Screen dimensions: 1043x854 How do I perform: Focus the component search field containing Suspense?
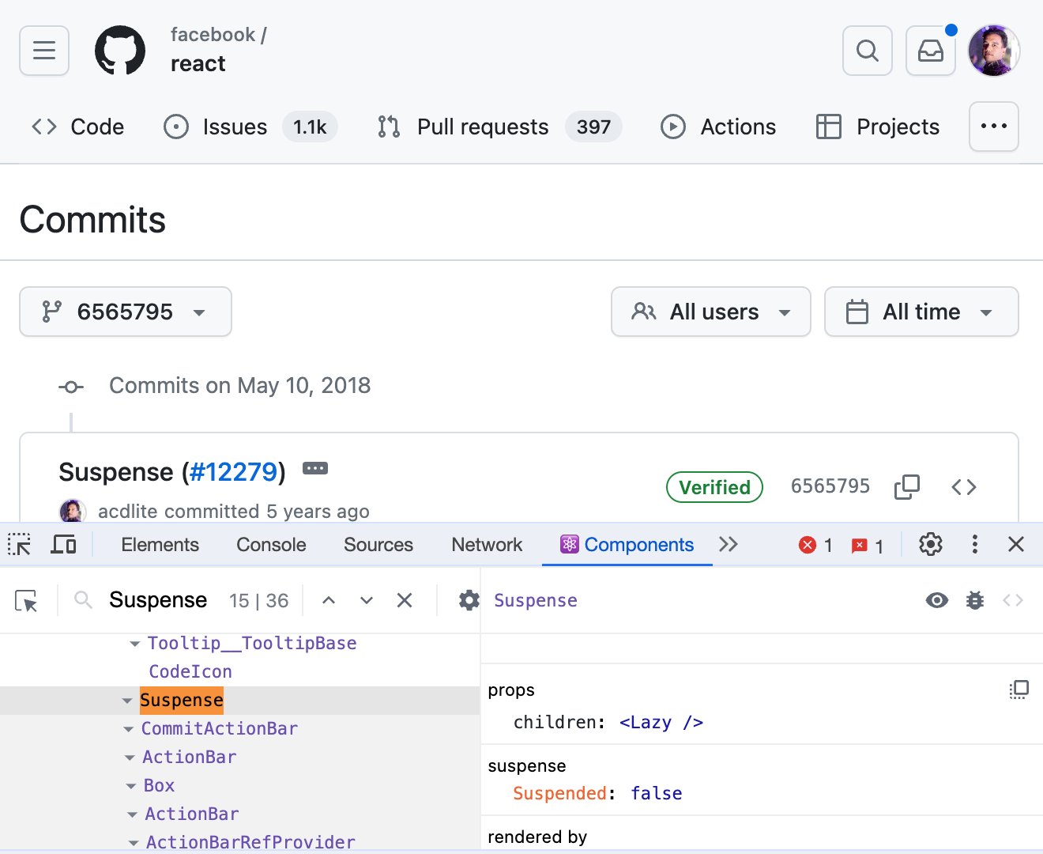coord(158,600)
